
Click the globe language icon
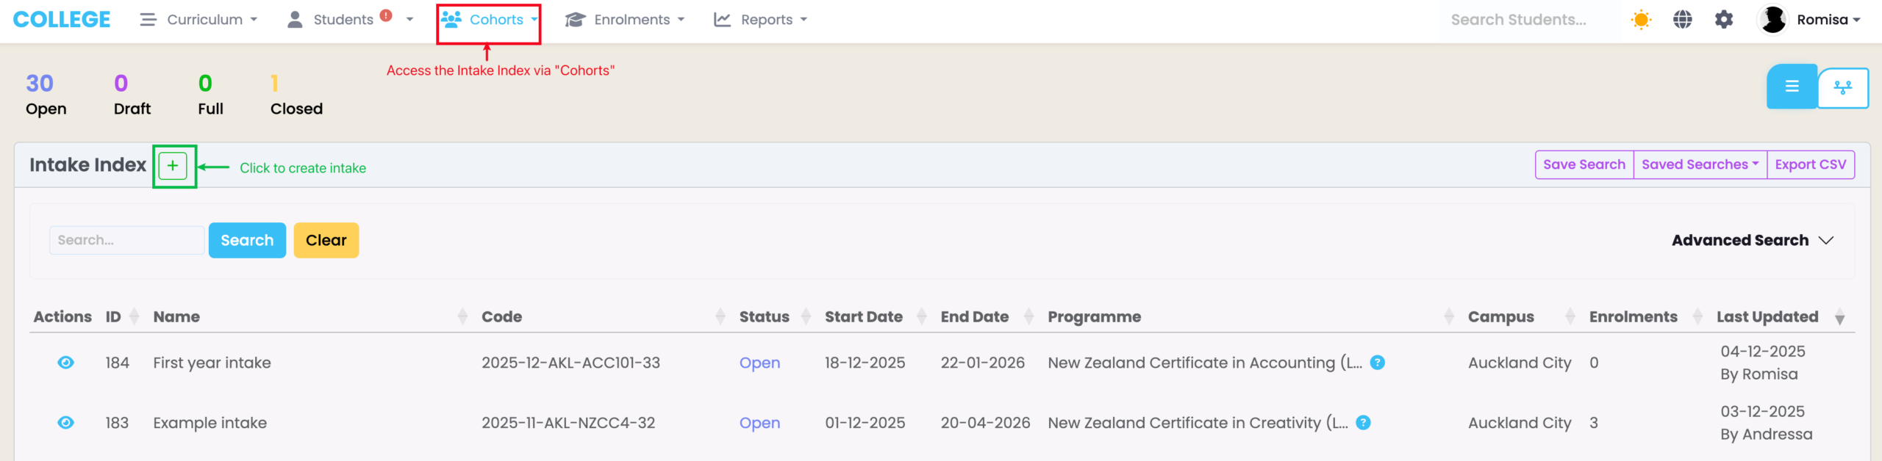[1683, 20]
